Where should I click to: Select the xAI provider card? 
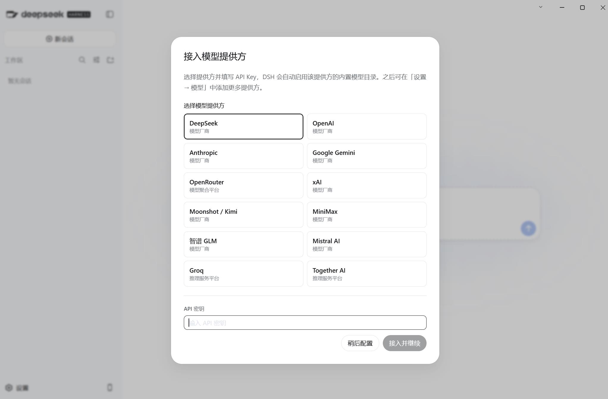[x=366, y=185]
